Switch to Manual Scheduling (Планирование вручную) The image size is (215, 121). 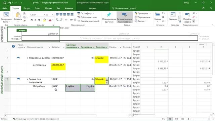click(109, 17)
